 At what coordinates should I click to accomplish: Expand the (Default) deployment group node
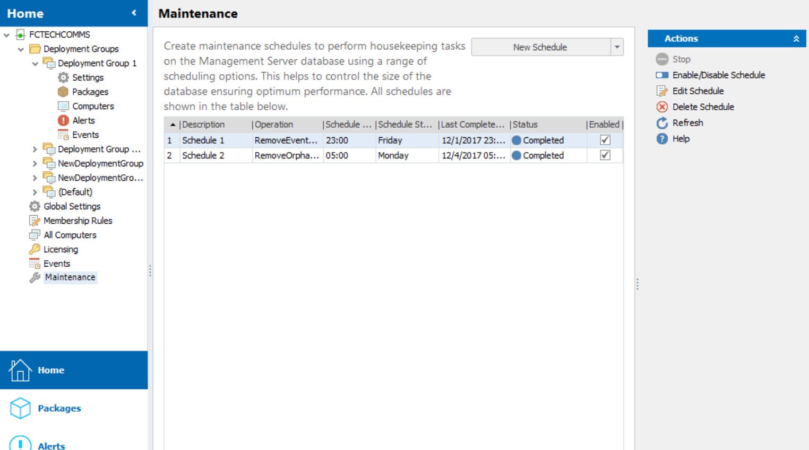click(35, 192)
